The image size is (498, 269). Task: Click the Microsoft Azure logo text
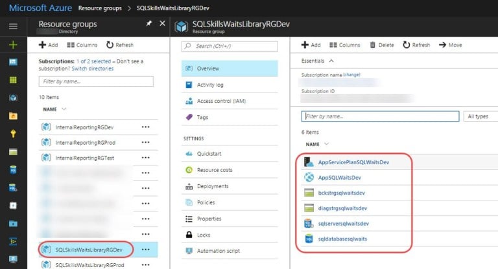[40, 8]
